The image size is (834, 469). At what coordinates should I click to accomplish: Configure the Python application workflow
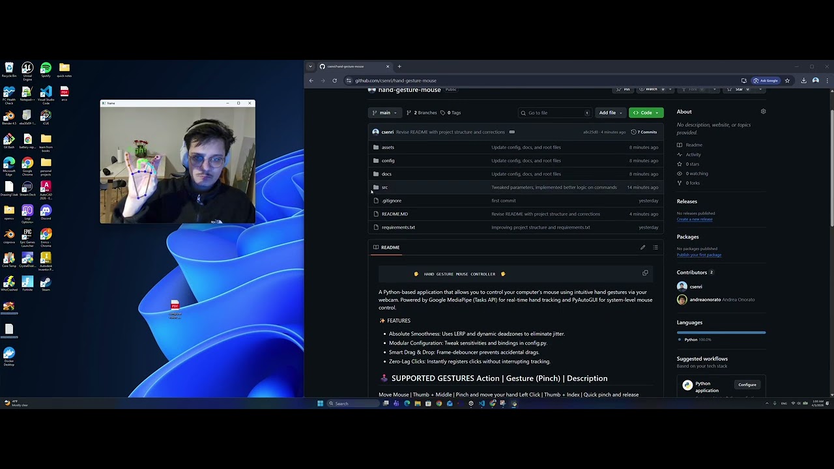click(x=747, y=385)
